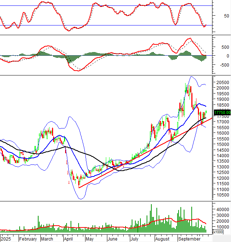This screenshot has height=242, width=231.
Task: Click the 0 label on MACD scale
Action: pos(227,56)
